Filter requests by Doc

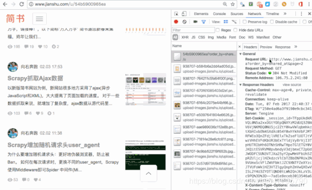click(242, 37)
